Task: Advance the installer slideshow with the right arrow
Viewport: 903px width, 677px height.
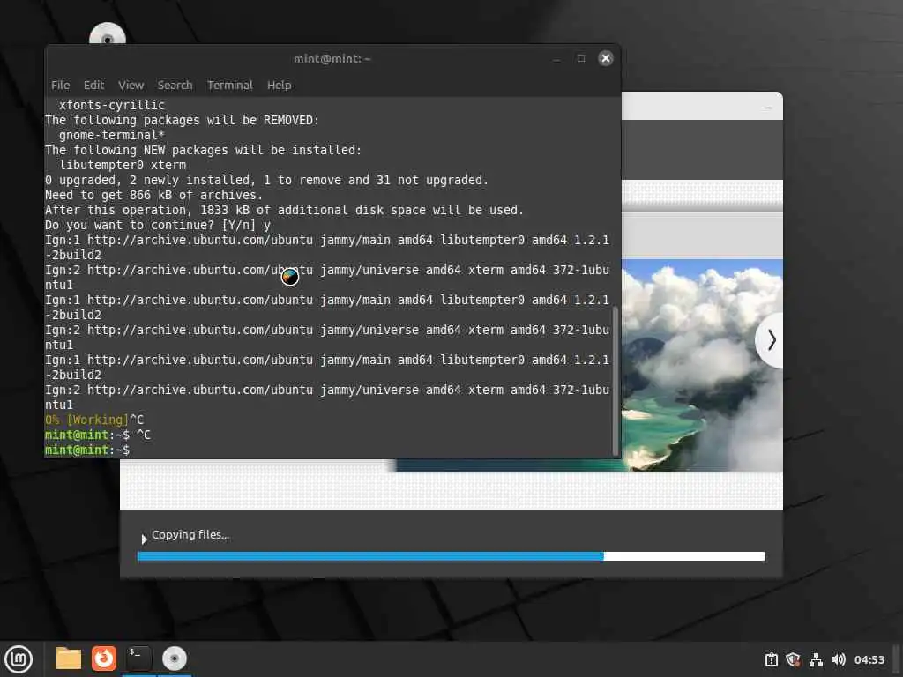Action: [x=771, y=340]
